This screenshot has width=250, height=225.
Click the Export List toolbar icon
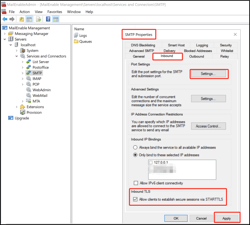(x=38, y=19)
